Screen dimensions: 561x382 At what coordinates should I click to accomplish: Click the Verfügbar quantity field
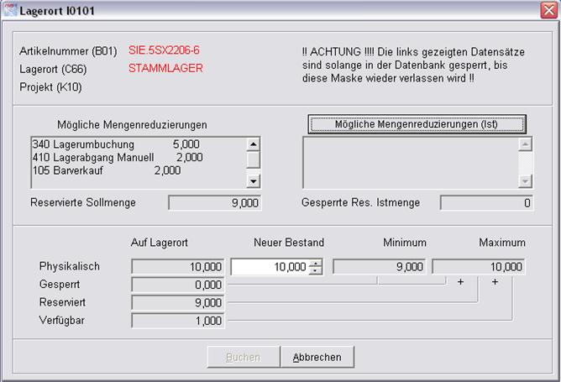(178, 320)
